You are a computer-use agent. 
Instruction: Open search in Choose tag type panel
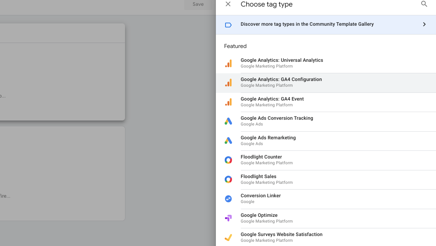(x=424, y=4)
